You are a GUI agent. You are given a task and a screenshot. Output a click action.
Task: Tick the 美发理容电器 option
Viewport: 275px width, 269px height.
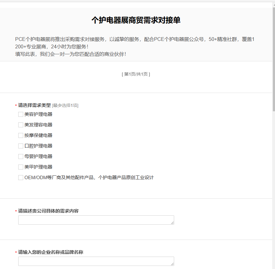pos(21,125)
